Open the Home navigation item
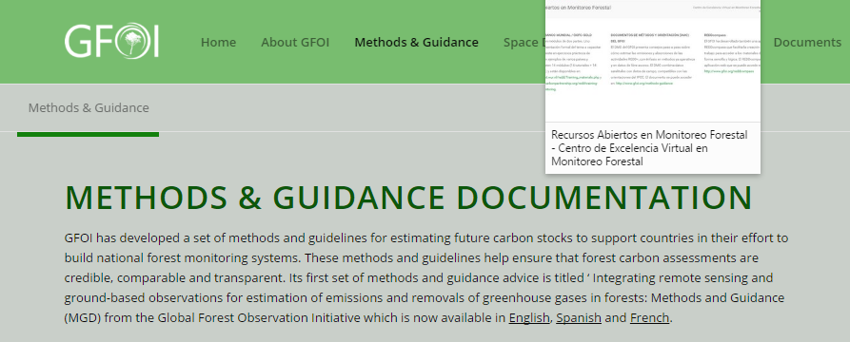The height and width of the screenshot is (342, 850). pyautogui.click(x=219, y=42)
